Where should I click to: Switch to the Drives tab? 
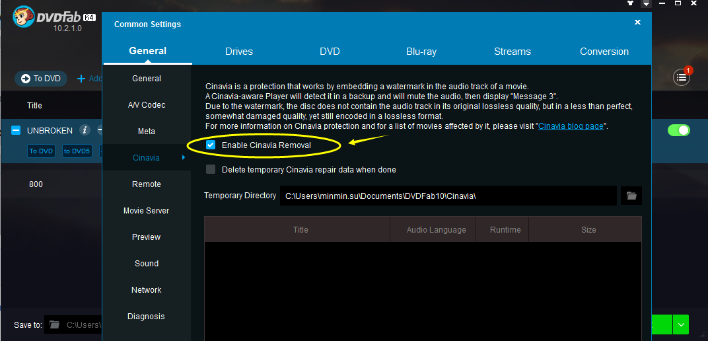coord(239,52)
